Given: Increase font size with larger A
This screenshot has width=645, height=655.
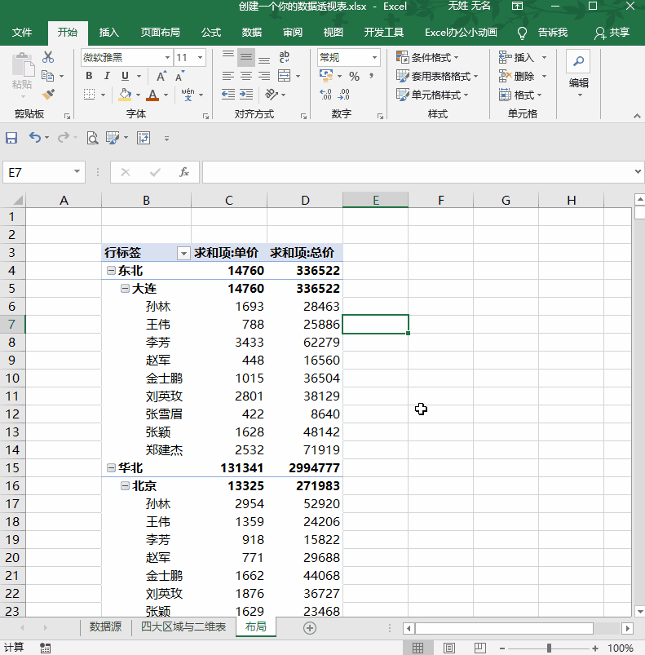Looking at the screenshot, I should [161, 76].
